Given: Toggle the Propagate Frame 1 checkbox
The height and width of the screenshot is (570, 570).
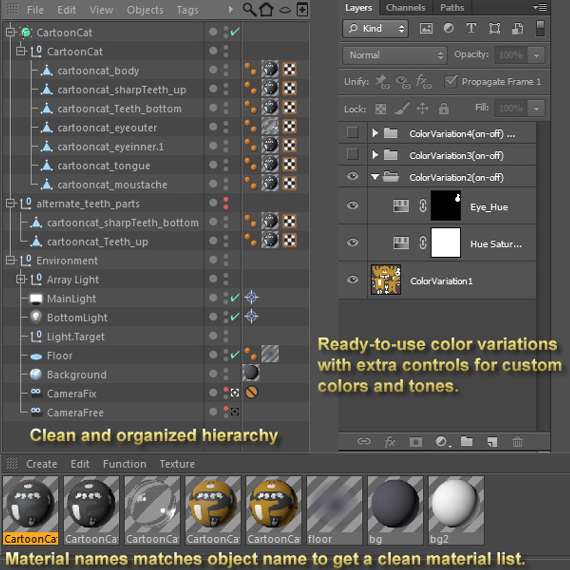Looking at the screenshot, I should (451, 81).
